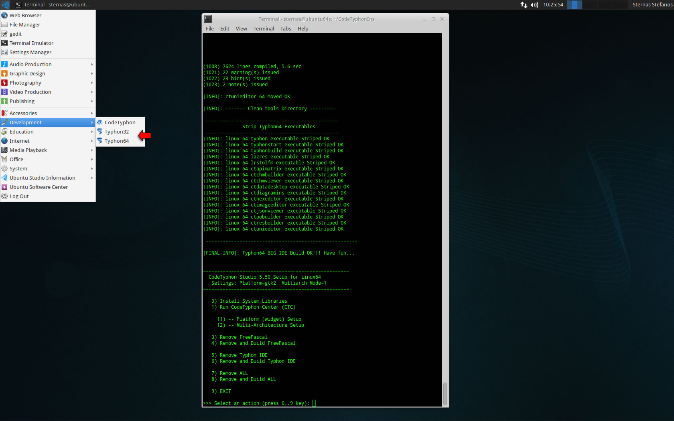Click the Graphic Design category icon
The width and height of the screenshot is (674, 421).
[x=4, y=73]
